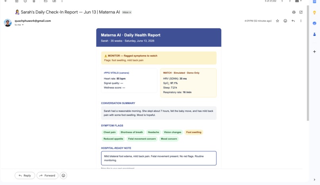Click the 'Vision changes' symptom tag
The width and height of the screenshot is (320, 185).
172,132
